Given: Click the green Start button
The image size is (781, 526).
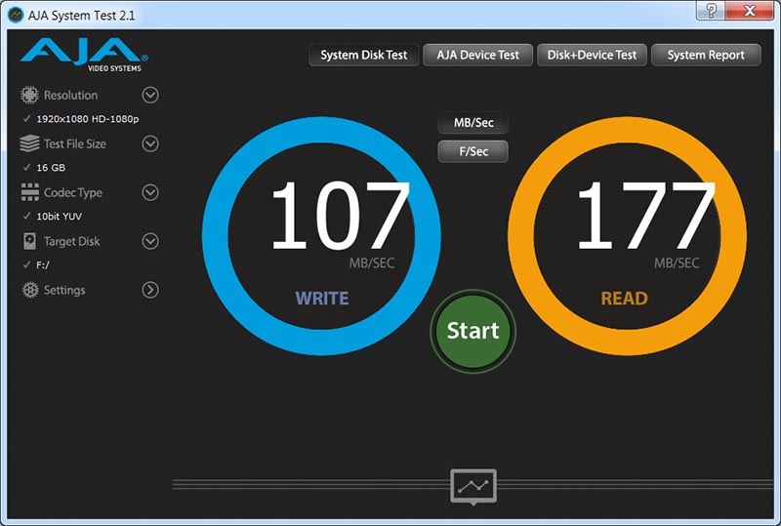Looking at the screenshot, I should (473, 331).
